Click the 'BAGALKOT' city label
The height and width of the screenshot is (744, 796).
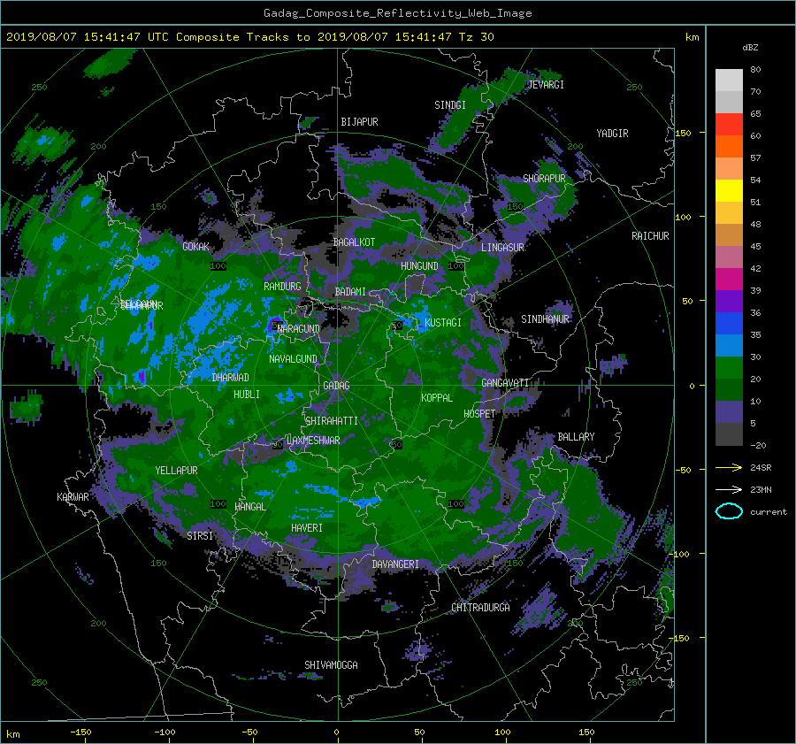coord(354,242)
